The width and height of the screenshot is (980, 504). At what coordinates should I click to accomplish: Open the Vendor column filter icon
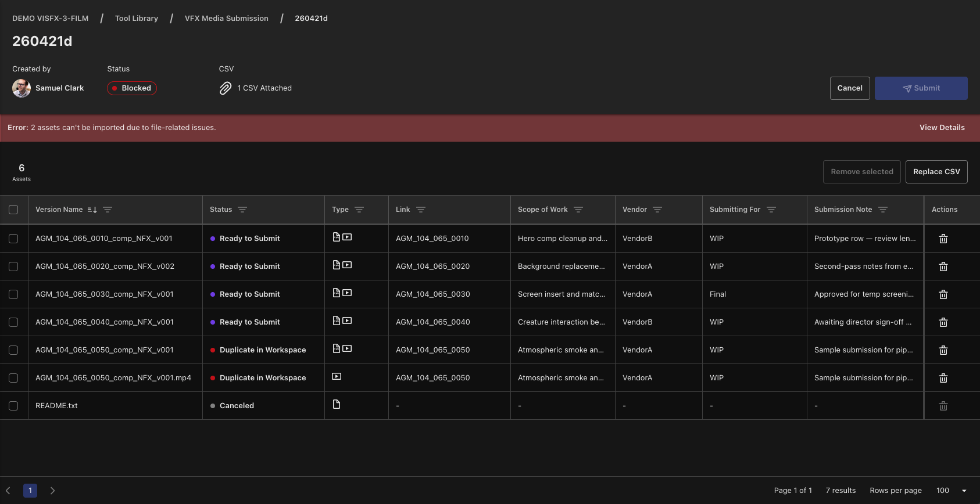657,210
